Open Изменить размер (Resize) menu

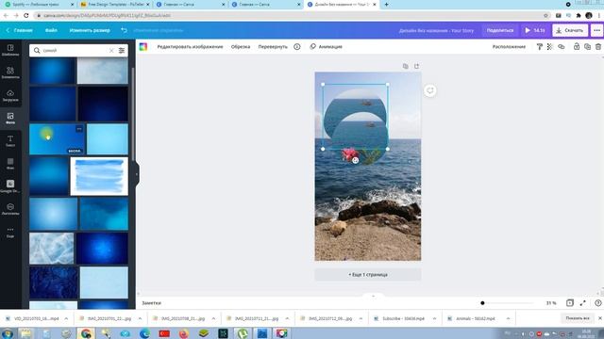[90, 30]
